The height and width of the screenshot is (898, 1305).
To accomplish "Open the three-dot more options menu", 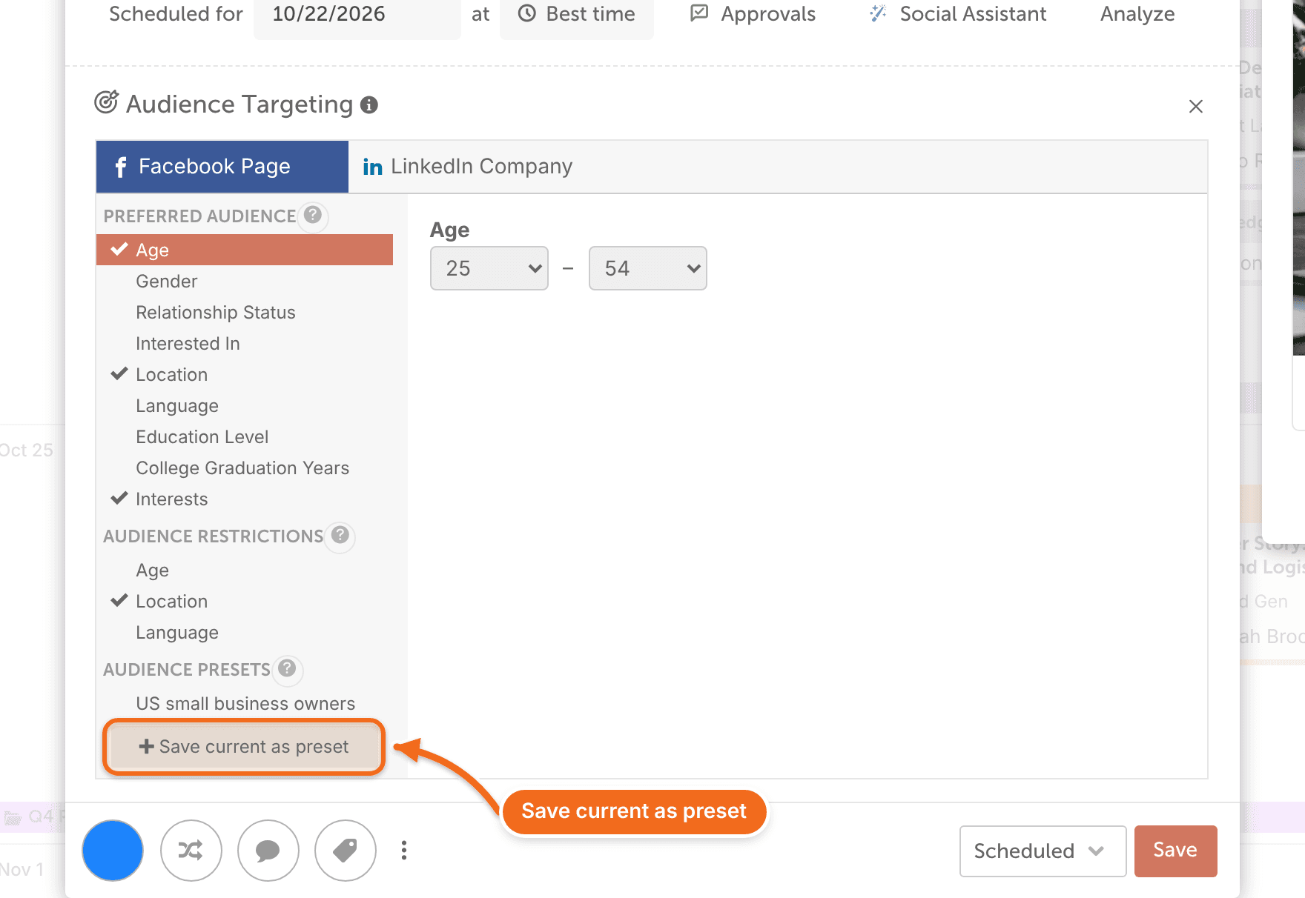I will click(x=404, y=851).
